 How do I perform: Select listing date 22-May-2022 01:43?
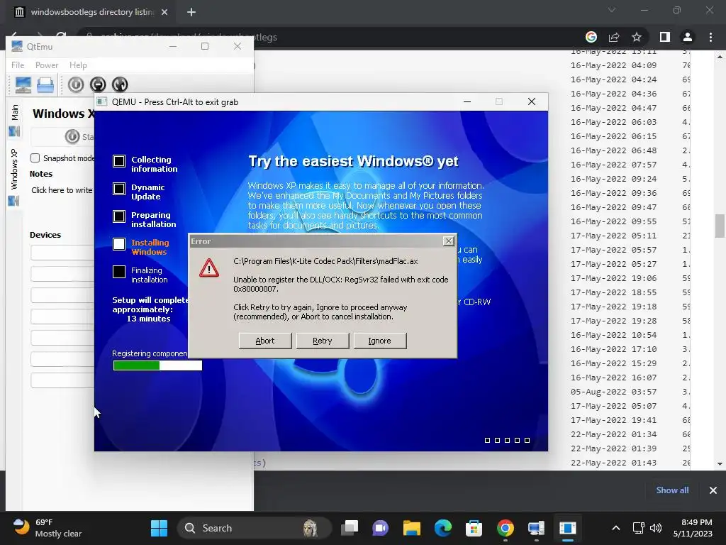pos(613,463)
